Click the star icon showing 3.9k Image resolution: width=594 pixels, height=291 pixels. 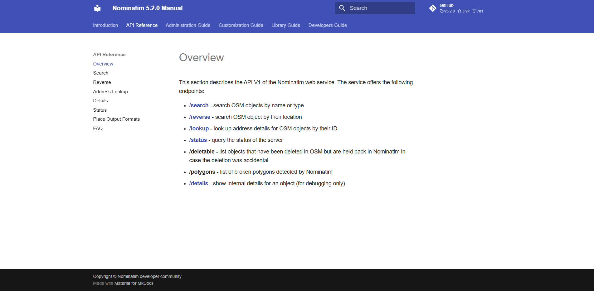pyautogui.click(x=459, y=11)
